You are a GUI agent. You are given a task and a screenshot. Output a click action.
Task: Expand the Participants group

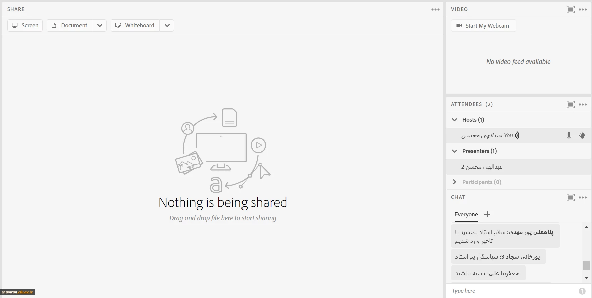click(x=455, y=182)
